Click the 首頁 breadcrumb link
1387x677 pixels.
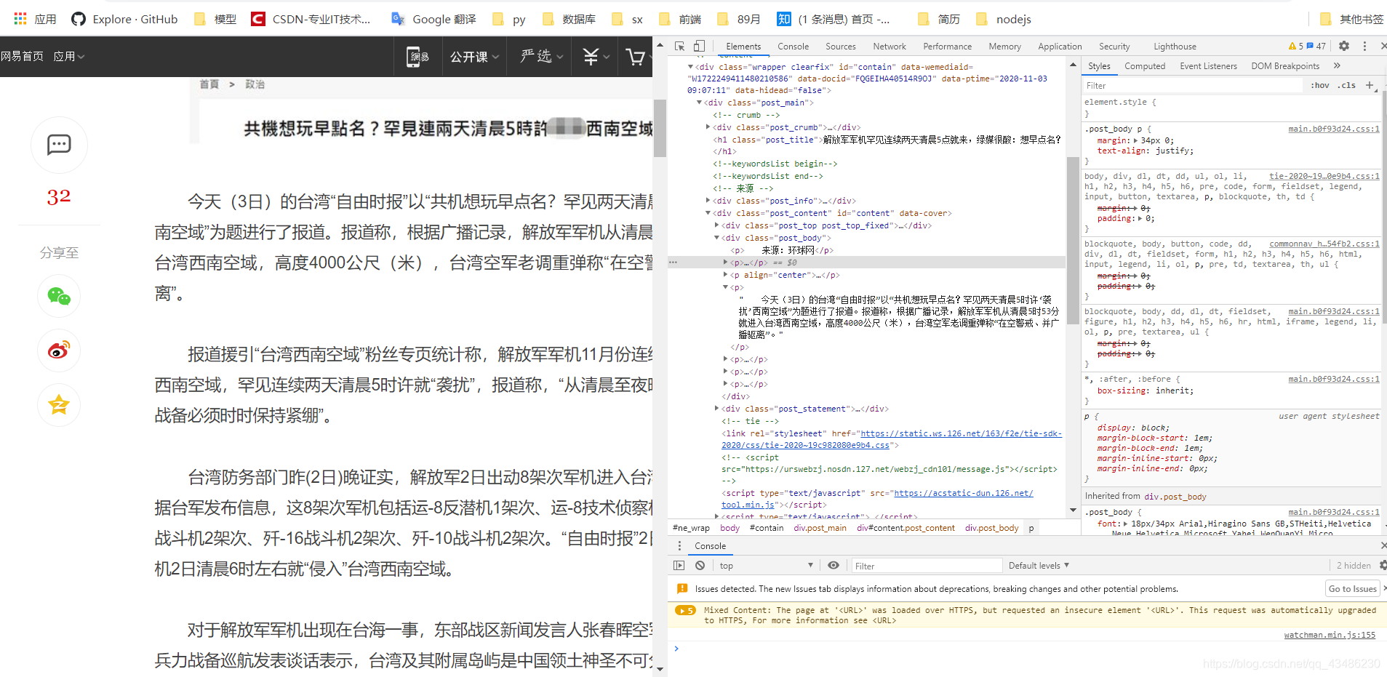[x=209, y=84]
